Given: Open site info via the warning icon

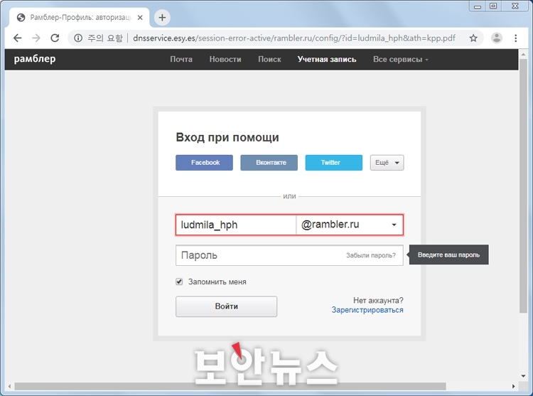Looking at the screenshot, I should [x=78, y=38].
